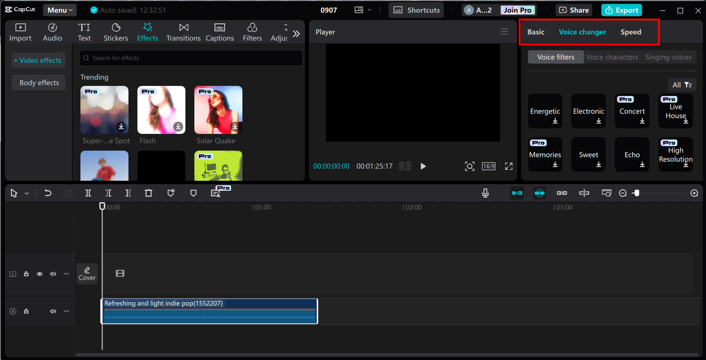Play the preview in the player
This screenshot has height=360, width=706.
[x=423, y=166]
